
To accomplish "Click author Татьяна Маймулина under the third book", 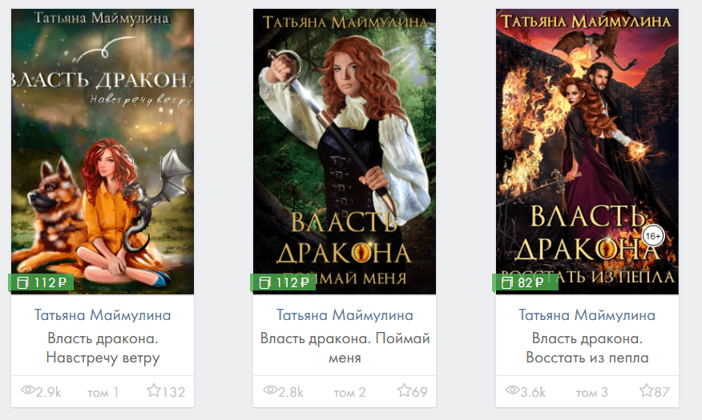I will (x=587, y=315).
